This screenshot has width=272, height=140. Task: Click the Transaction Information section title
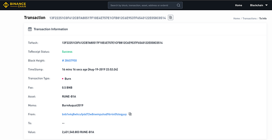pyautogui.click(x=51, y=29)
